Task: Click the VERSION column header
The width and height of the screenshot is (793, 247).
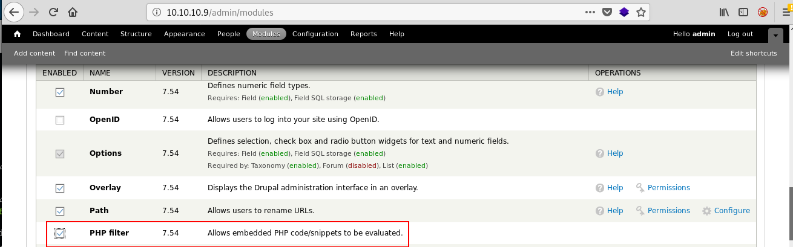Action: [x=179, y=73]
